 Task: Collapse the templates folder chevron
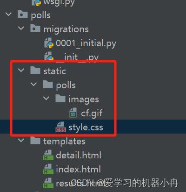[21, 140]
